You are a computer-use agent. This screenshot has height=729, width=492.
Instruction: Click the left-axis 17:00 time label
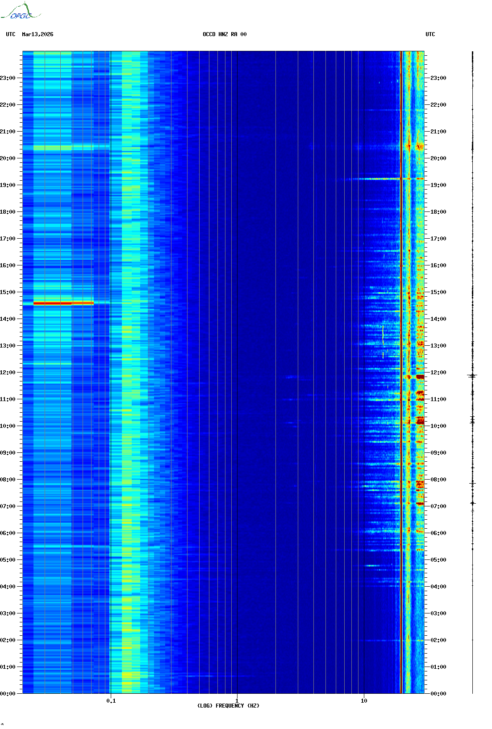point(8,239)
